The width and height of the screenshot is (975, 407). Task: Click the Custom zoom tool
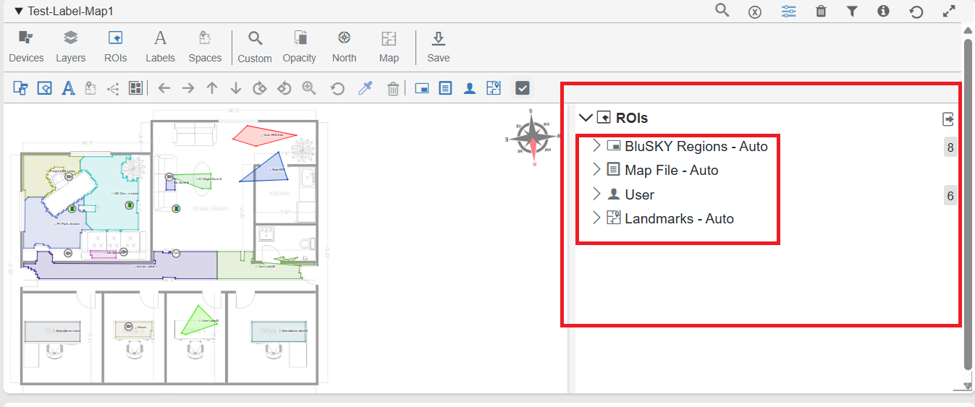255,47
